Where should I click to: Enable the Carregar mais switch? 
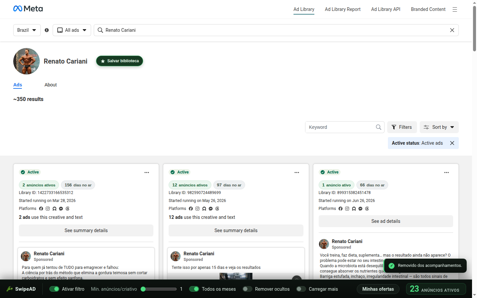[301, 289]
